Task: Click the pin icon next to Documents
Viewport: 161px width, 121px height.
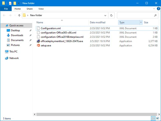Action: [x=30, y=40]
